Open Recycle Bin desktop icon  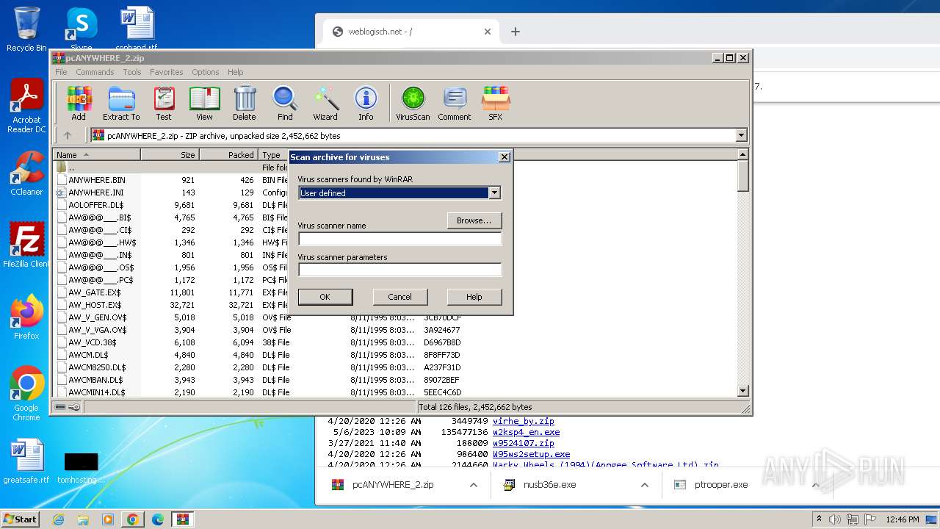[26, 29]
